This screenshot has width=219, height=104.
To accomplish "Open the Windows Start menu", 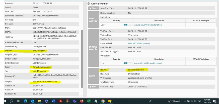I will tap(5, 101).
